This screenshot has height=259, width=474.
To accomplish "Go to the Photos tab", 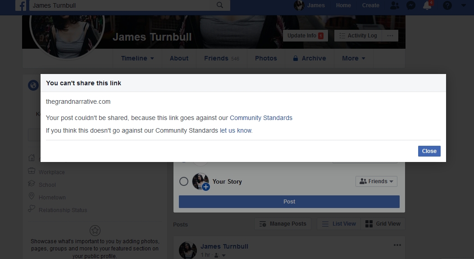I will point(266,58).
